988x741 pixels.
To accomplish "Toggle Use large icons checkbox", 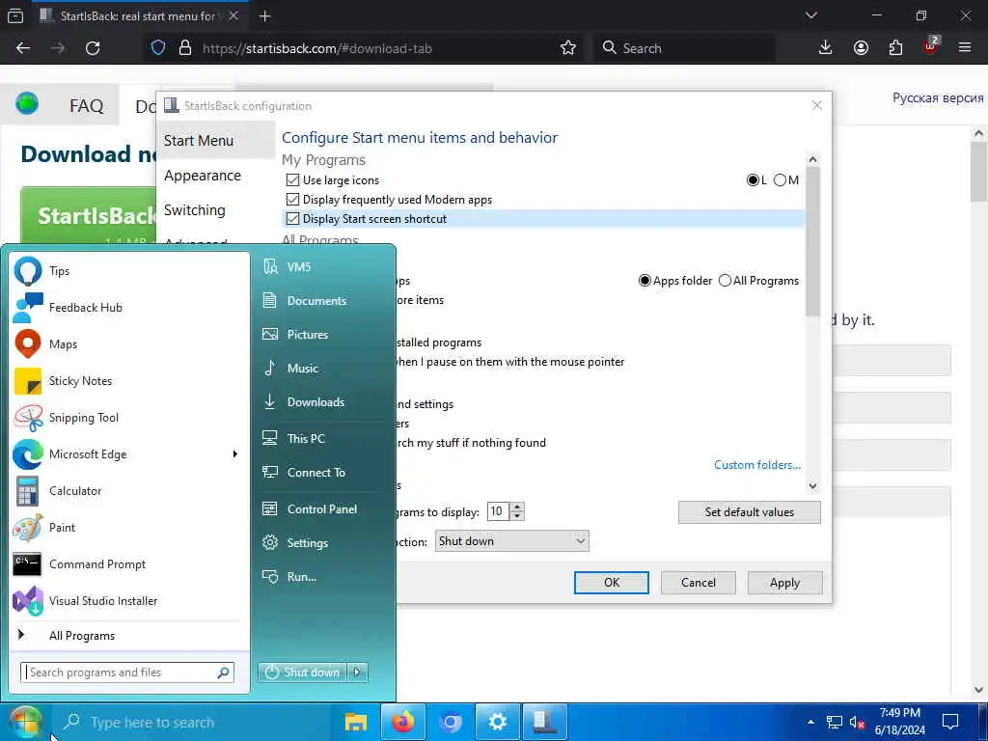I will (x=292, y=180).
